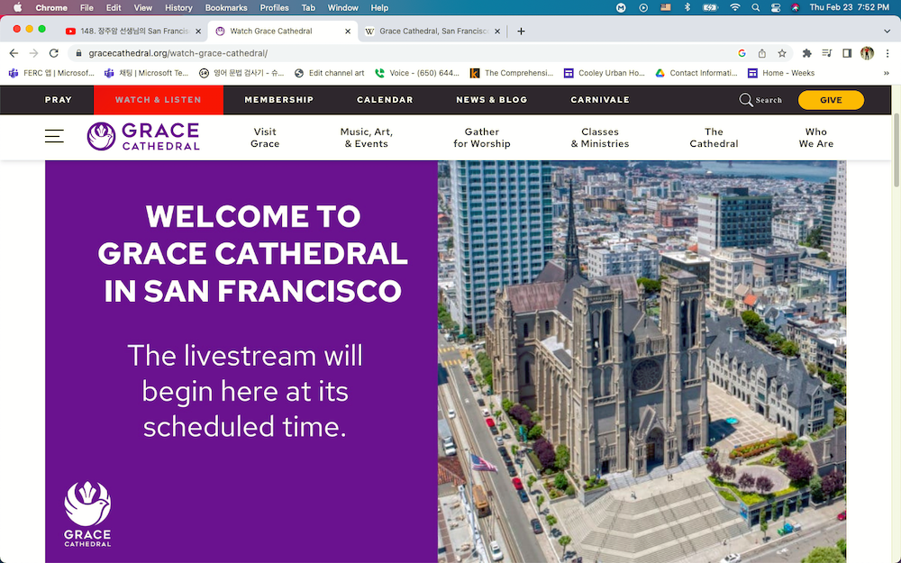Open the Voice (650) bookmark

[417, 73]
